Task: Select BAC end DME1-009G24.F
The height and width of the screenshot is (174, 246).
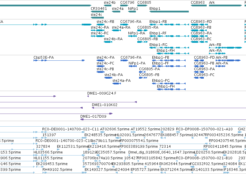Action: tap(88, 96)
